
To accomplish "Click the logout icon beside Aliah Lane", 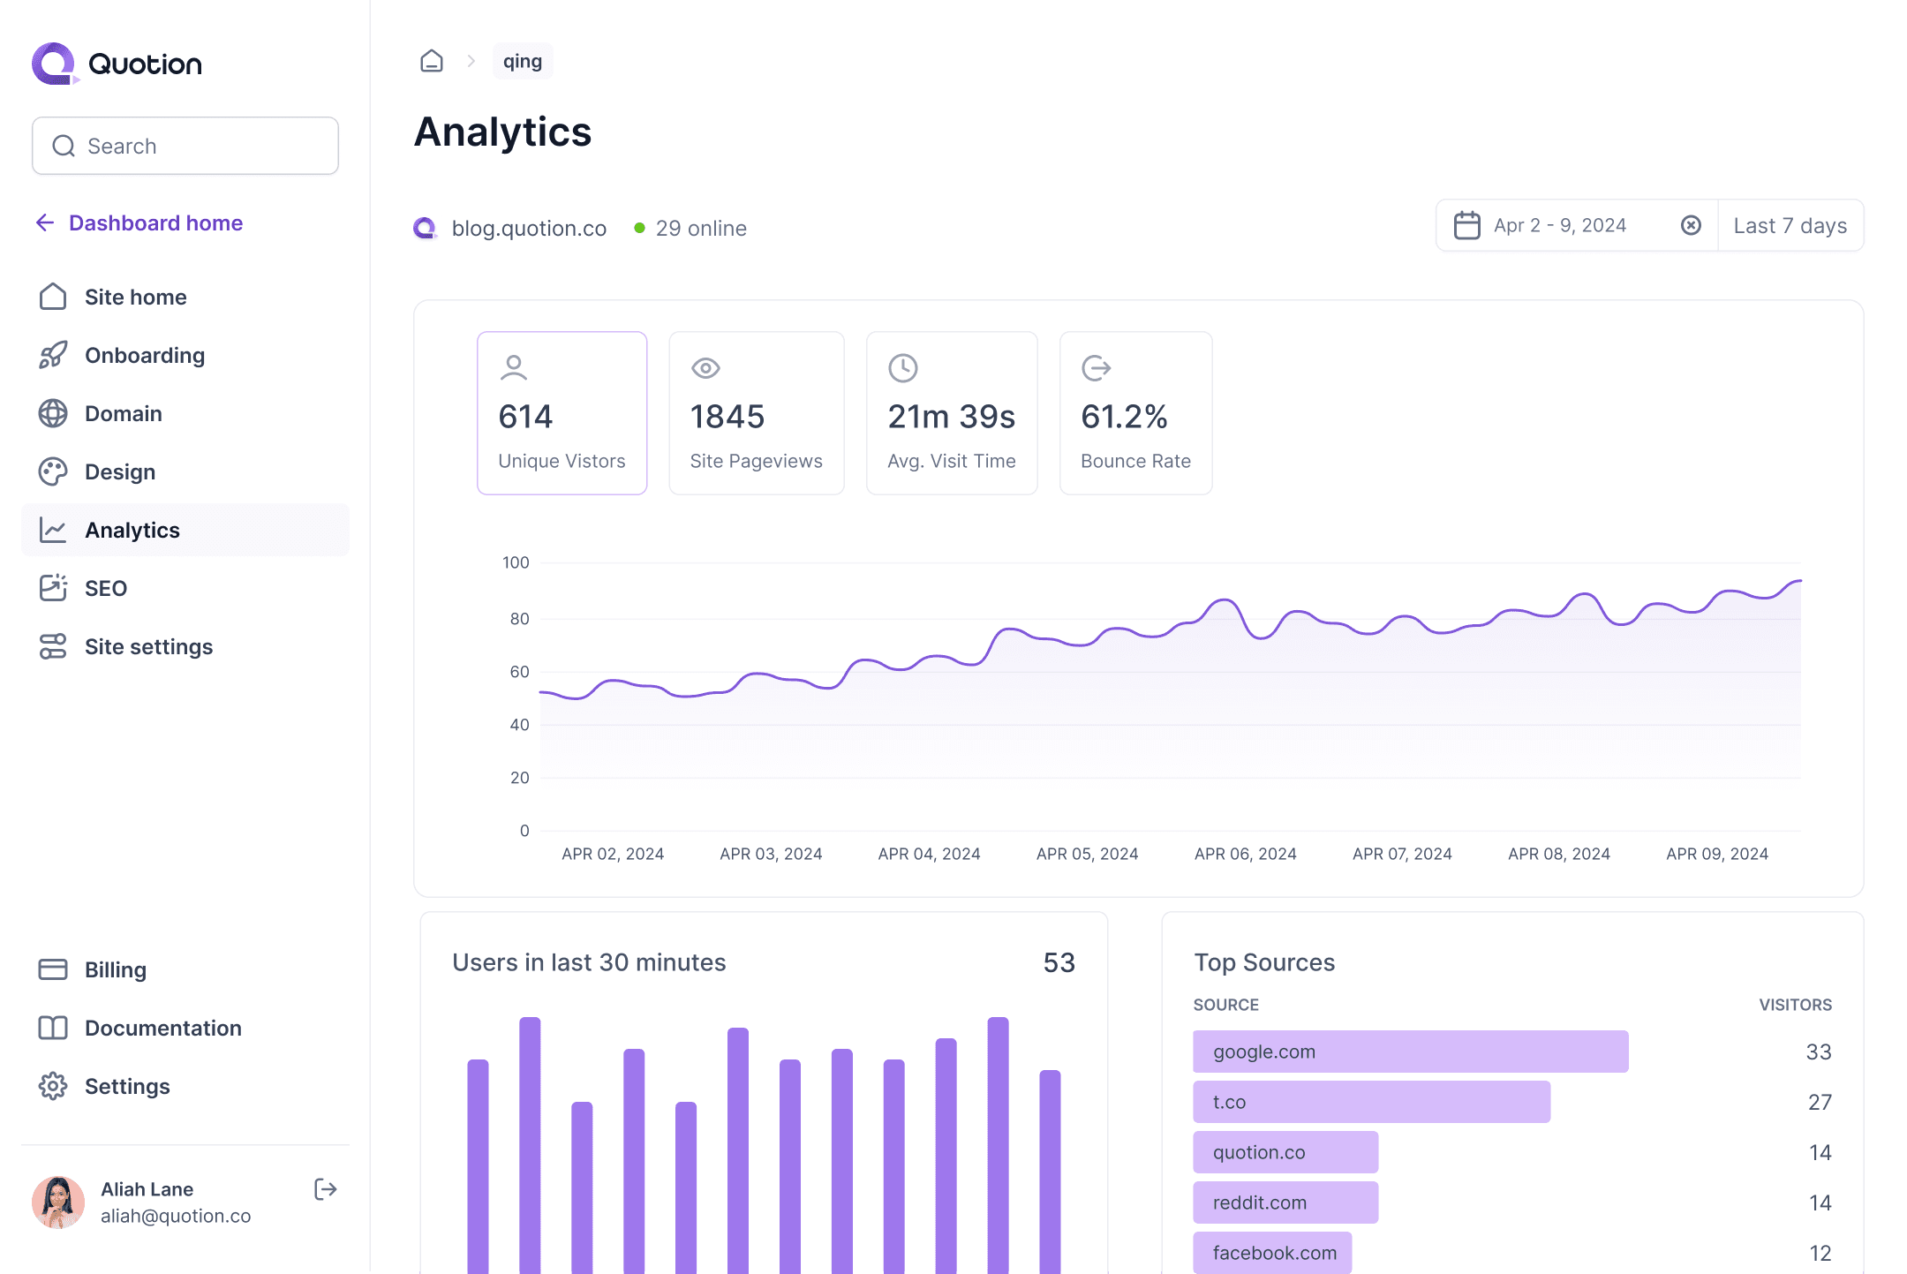I will click(x=325, y=1190).
